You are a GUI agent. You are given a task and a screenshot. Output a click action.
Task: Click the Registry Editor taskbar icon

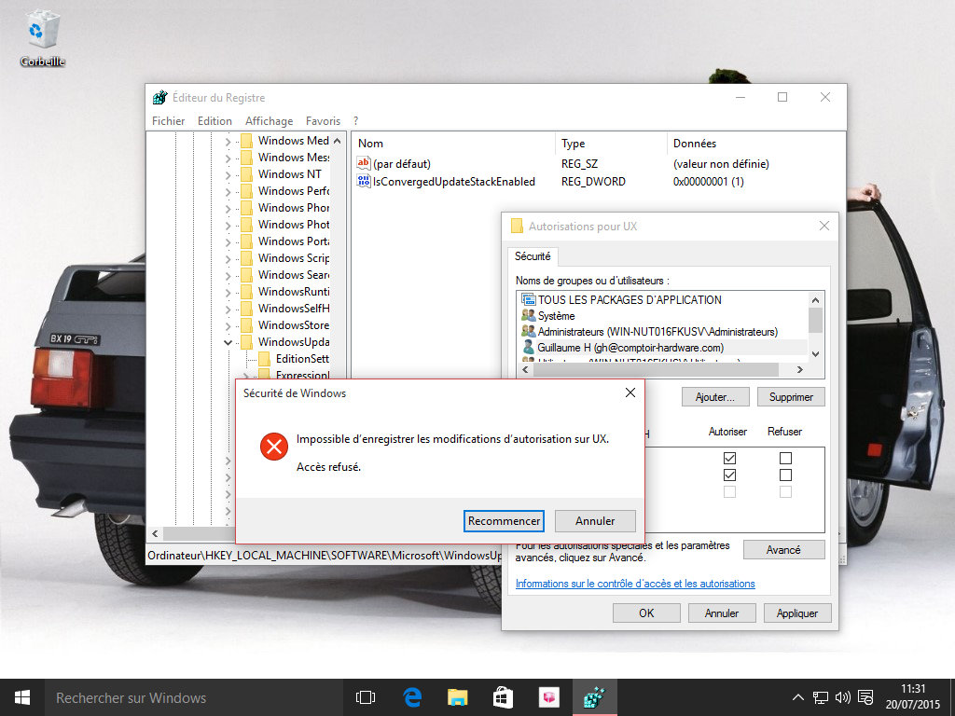(x=593, y=697)
